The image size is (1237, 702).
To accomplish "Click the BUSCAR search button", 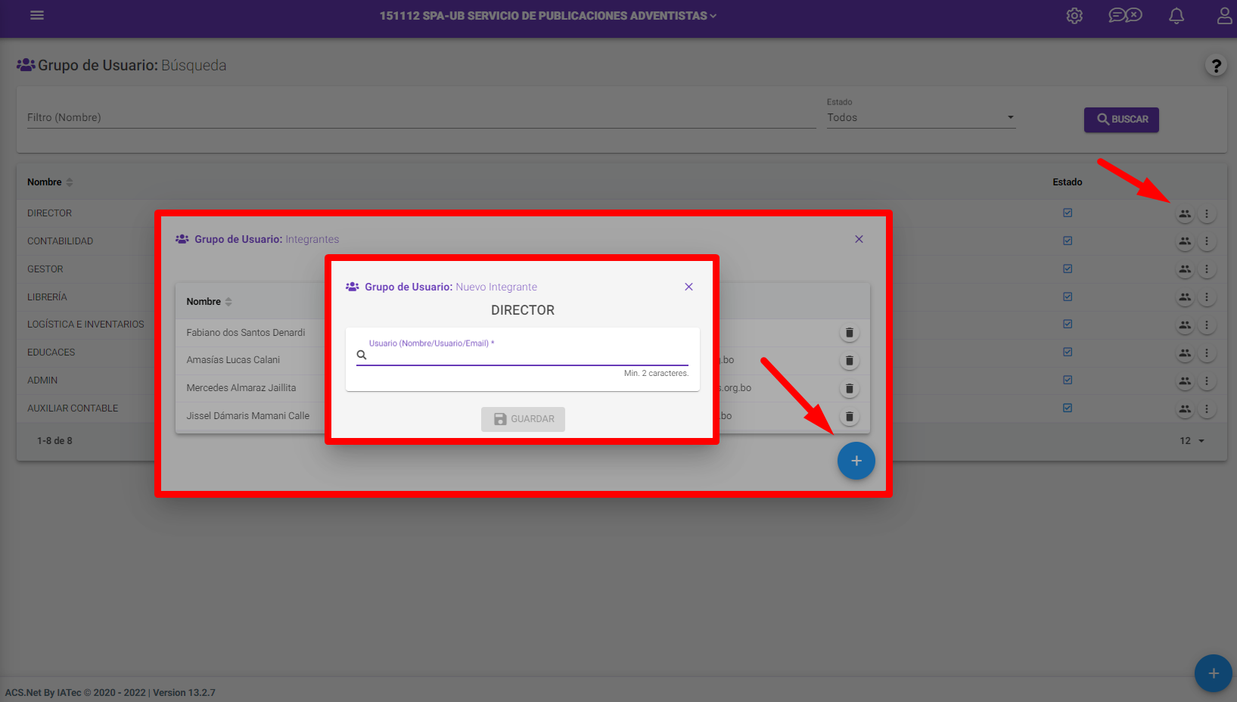I will [x=1121, y=120].
